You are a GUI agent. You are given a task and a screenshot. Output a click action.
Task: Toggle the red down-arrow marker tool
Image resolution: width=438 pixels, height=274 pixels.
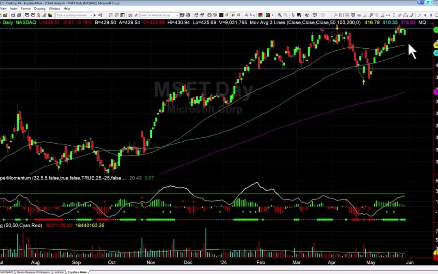tap(425, 15)
